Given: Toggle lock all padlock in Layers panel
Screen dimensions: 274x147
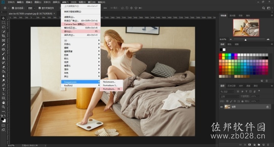Looking at the screenshot, I should click(x=242, y=101).
